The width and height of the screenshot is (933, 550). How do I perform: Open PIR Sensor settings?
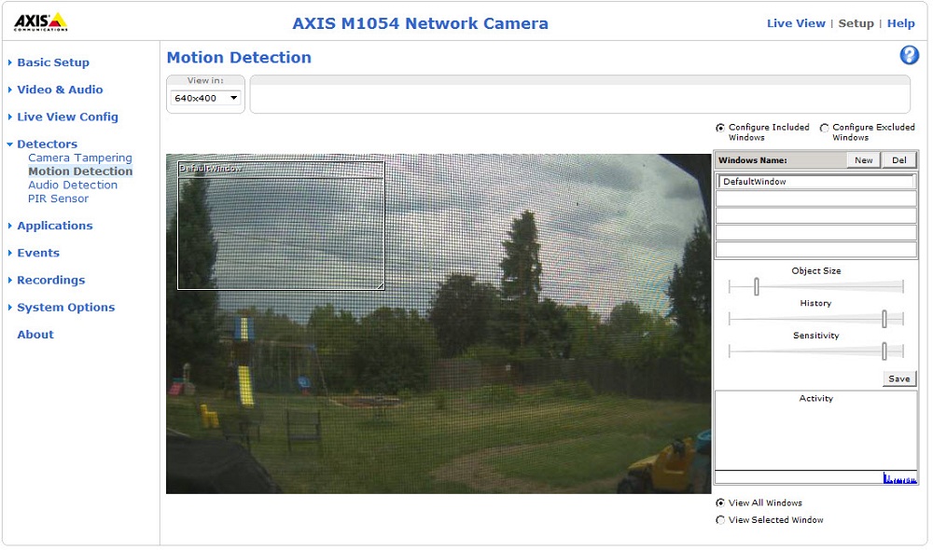[58, 199]
